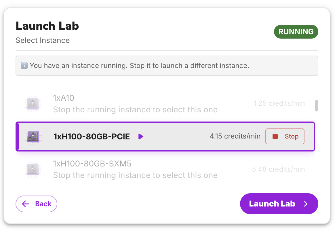The image size is (335, 235).
Task: Click the instance list scrollbar thumb
Action: click(x=316, y=106)
